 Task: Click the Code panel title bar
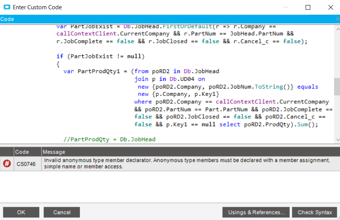(x=168, y=19)
